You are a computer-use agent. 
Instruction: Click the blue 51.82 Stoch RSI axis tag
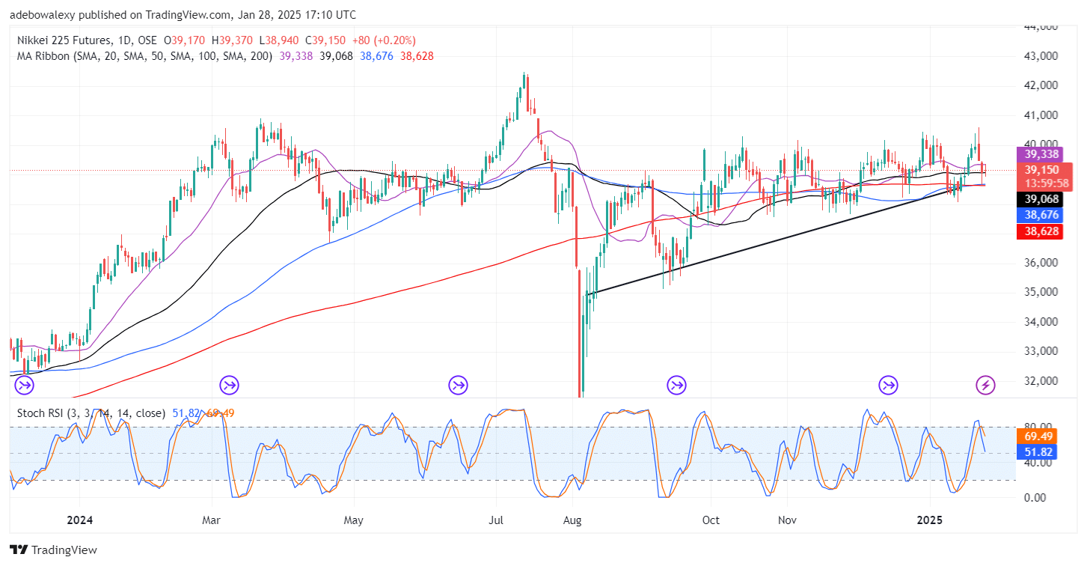point(1038,451)
